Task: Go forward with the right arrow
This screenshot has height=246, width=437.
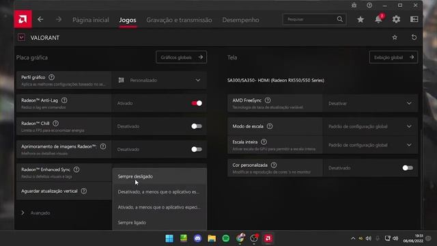Action: tap(59, 19)
